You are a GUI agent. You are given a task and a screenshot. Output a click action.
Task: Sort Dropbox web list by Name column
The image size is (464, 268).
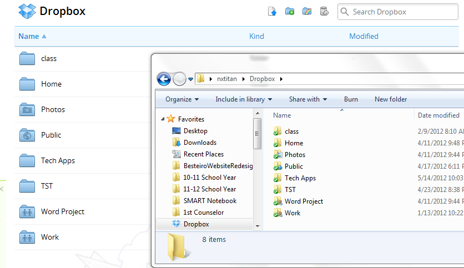[29, 37]
